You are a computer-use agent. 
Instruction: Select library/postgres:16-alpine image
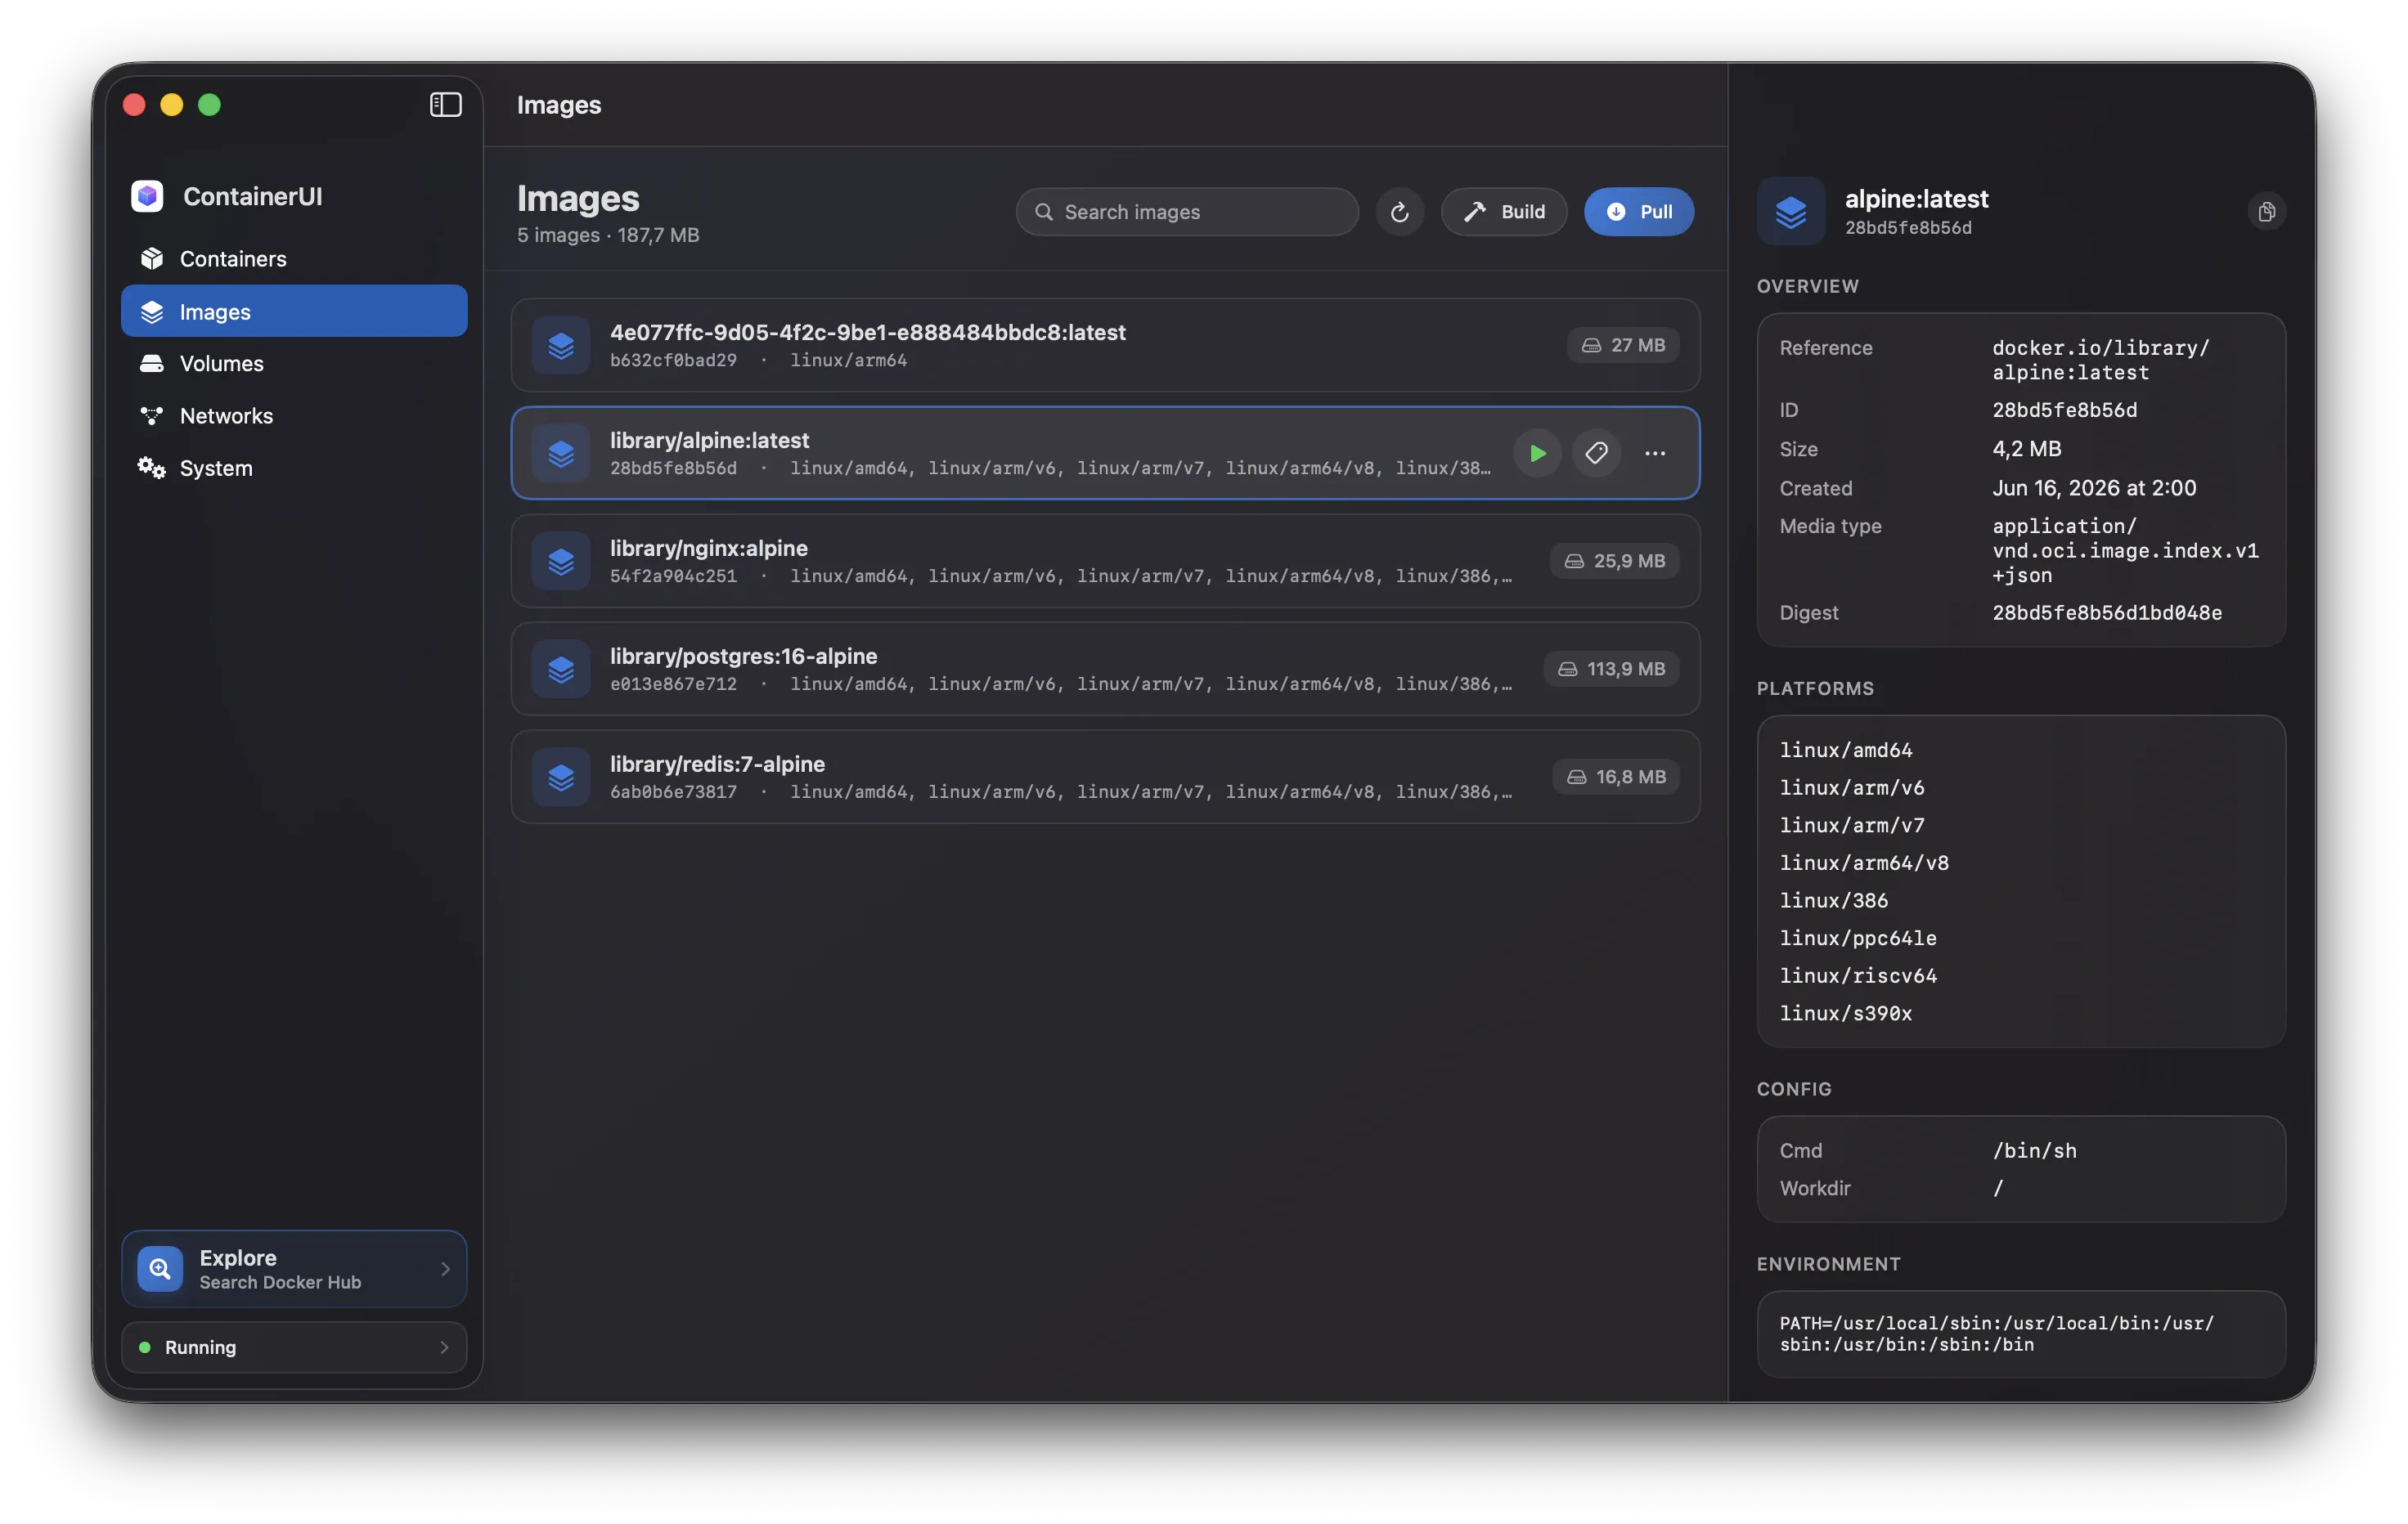click(x=1105, y=670)
